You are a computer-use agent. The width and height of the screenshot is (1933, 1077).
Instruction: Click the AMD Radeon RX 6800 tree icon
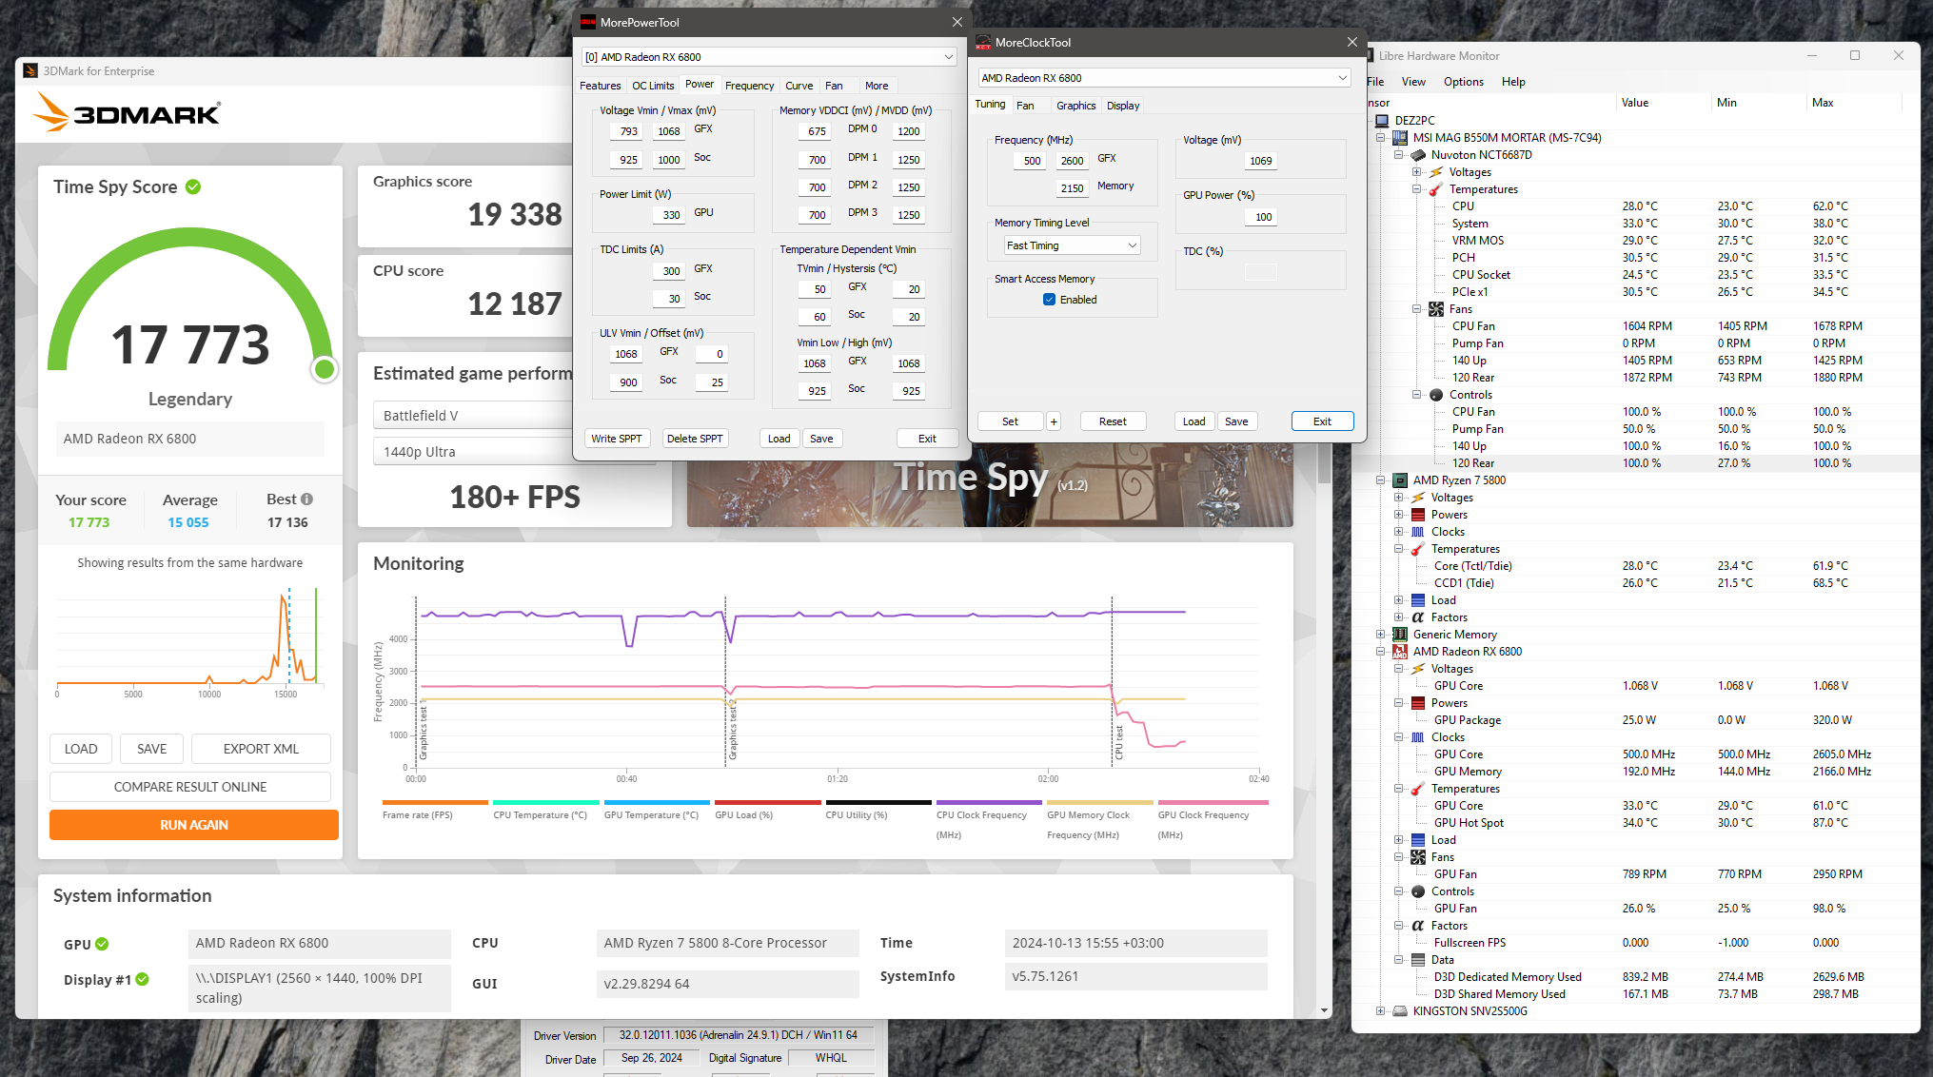pyautogui.click(x=1399, y=652)
